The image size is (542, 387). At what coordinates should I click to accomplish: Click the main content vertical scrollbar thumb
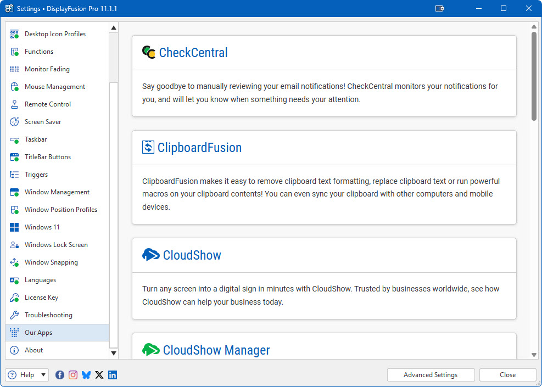click(534, 75)
